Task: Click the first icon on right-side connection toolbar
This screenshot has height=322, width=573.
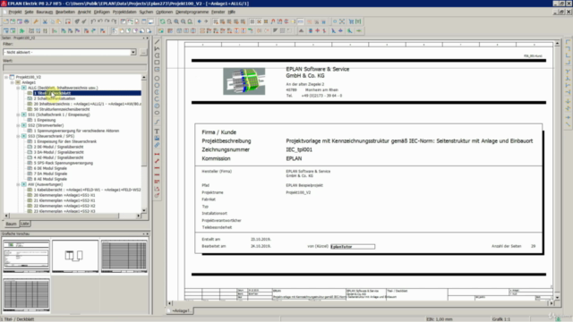Action: [x=568, y=42]
